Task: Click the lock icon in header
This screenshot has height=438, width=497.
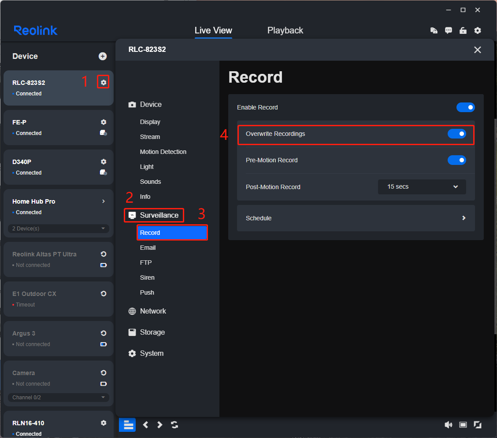Action: [463, 30]
